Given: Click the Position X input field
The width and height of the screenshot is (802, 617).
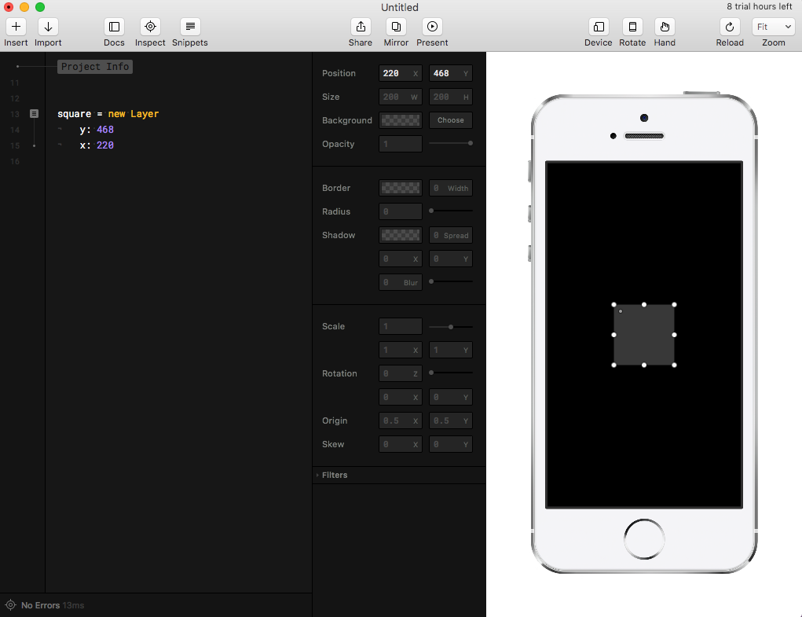Looking at the screenshot, I should (400, 72).
